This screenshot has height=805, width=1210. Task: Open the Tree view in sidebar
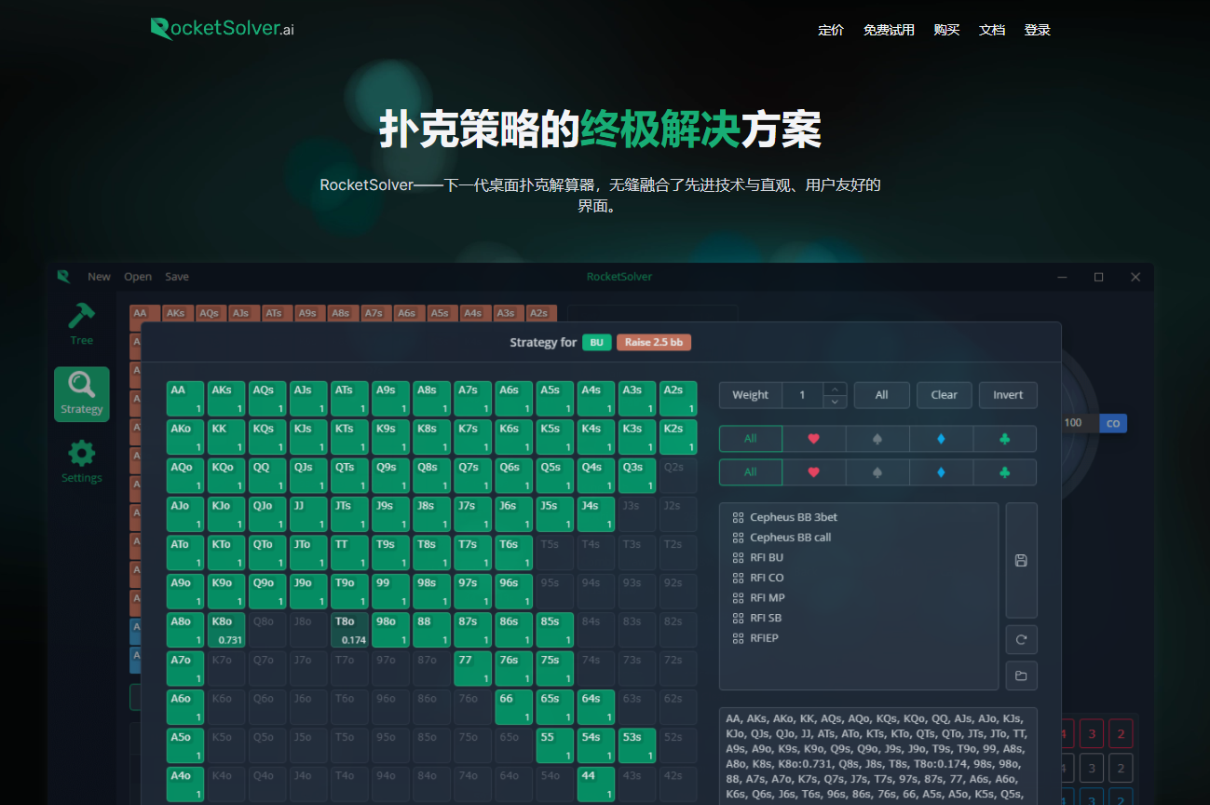click(82, 323)
